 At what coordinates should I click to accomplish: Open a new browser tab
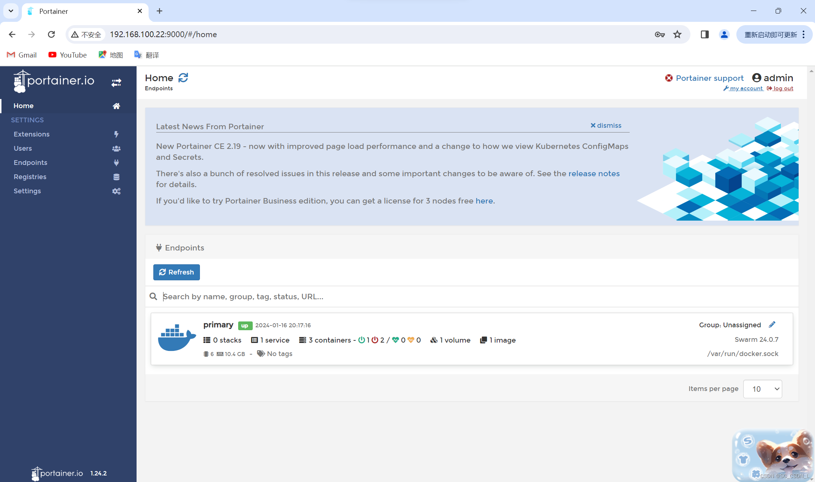pos(160,11)
